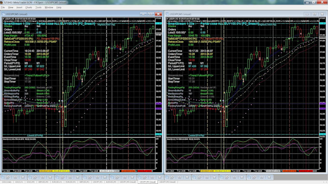This screenshot has width=328, height=184.
Task: Open the Charts menu
Action: [x=28, y=7]
